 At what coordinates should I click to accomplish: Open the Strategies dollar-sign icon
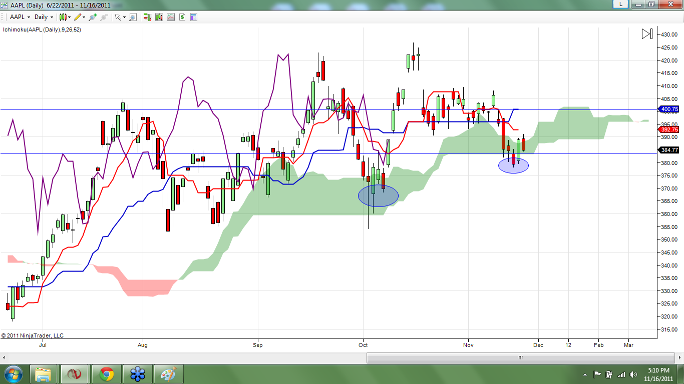point(182,17)
